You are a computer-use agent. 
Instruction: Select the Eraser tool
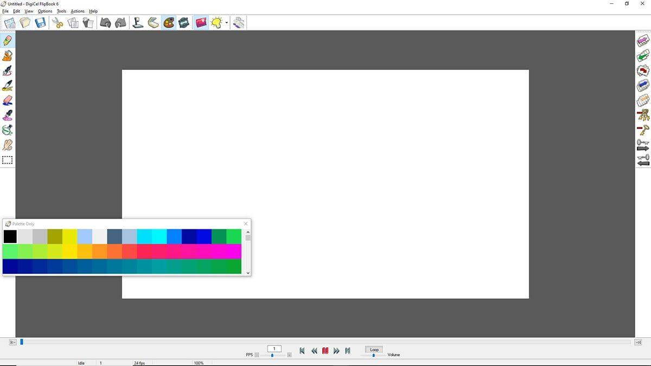click(x=7, y=100)
